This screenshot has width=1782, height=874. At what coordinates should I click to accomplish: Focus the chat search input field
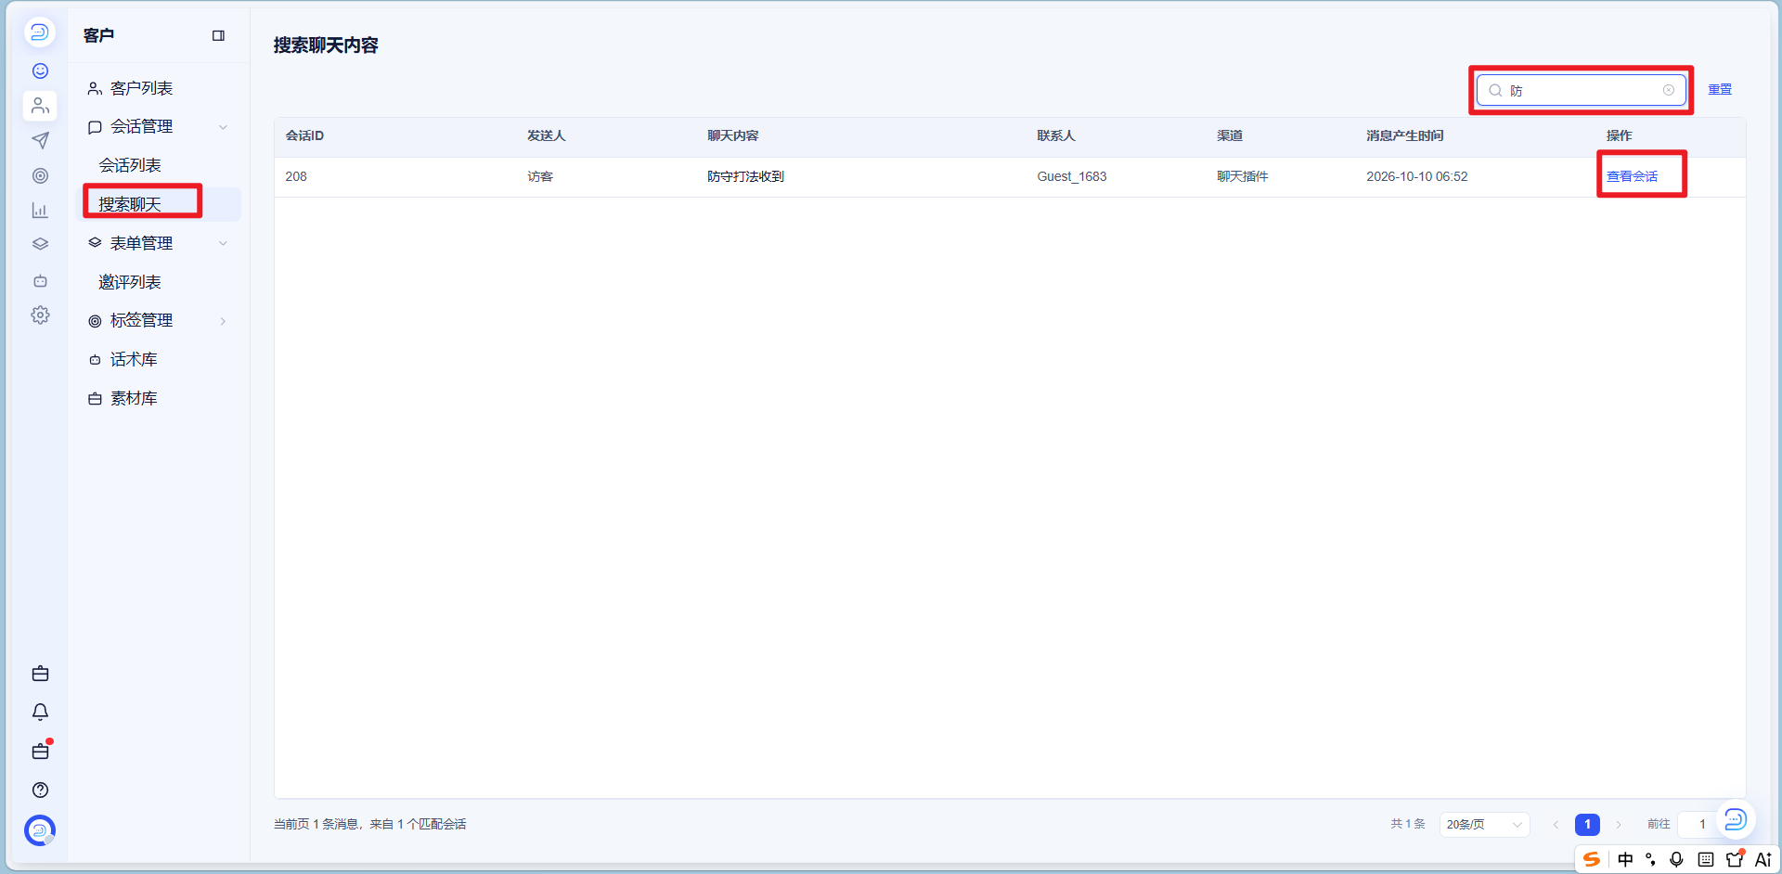[x=1582, y=90]
